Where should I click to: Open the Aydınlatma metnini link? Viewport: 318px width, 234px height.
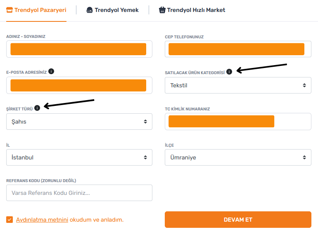click(42, 220)
